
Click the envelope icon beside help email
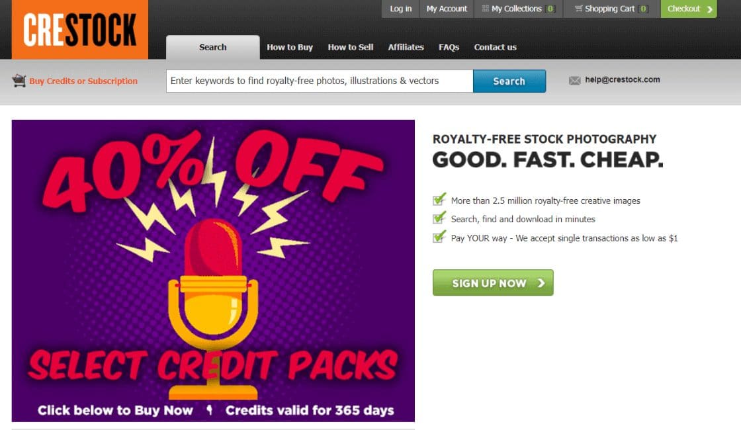click(575, 80)
